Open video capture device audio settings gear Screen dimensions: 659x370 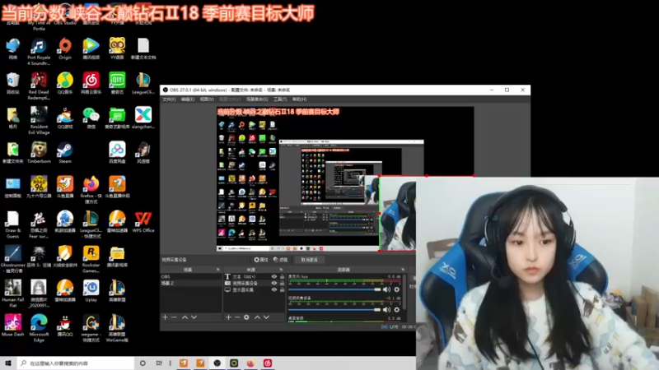[396, 310]
